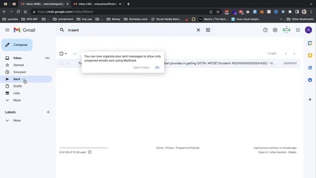Screen dimensions: 316x178
Task: Open the Google apps grid
Action: click(298, 30)
